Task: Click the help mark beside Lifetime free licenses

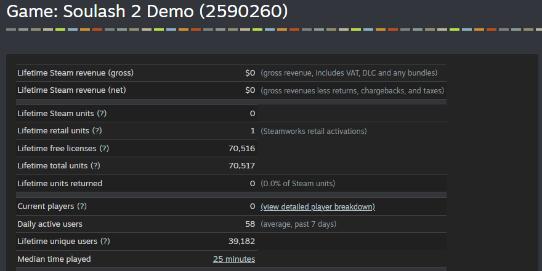Action: point(104,148)
